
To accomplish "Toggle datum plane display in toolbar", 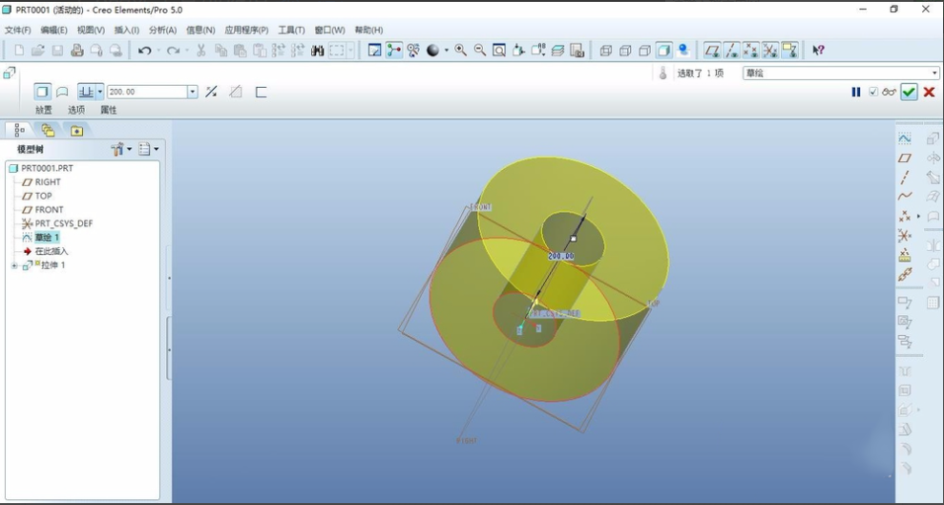I will pos(712,51).
